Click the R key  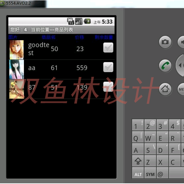[175, 137]
